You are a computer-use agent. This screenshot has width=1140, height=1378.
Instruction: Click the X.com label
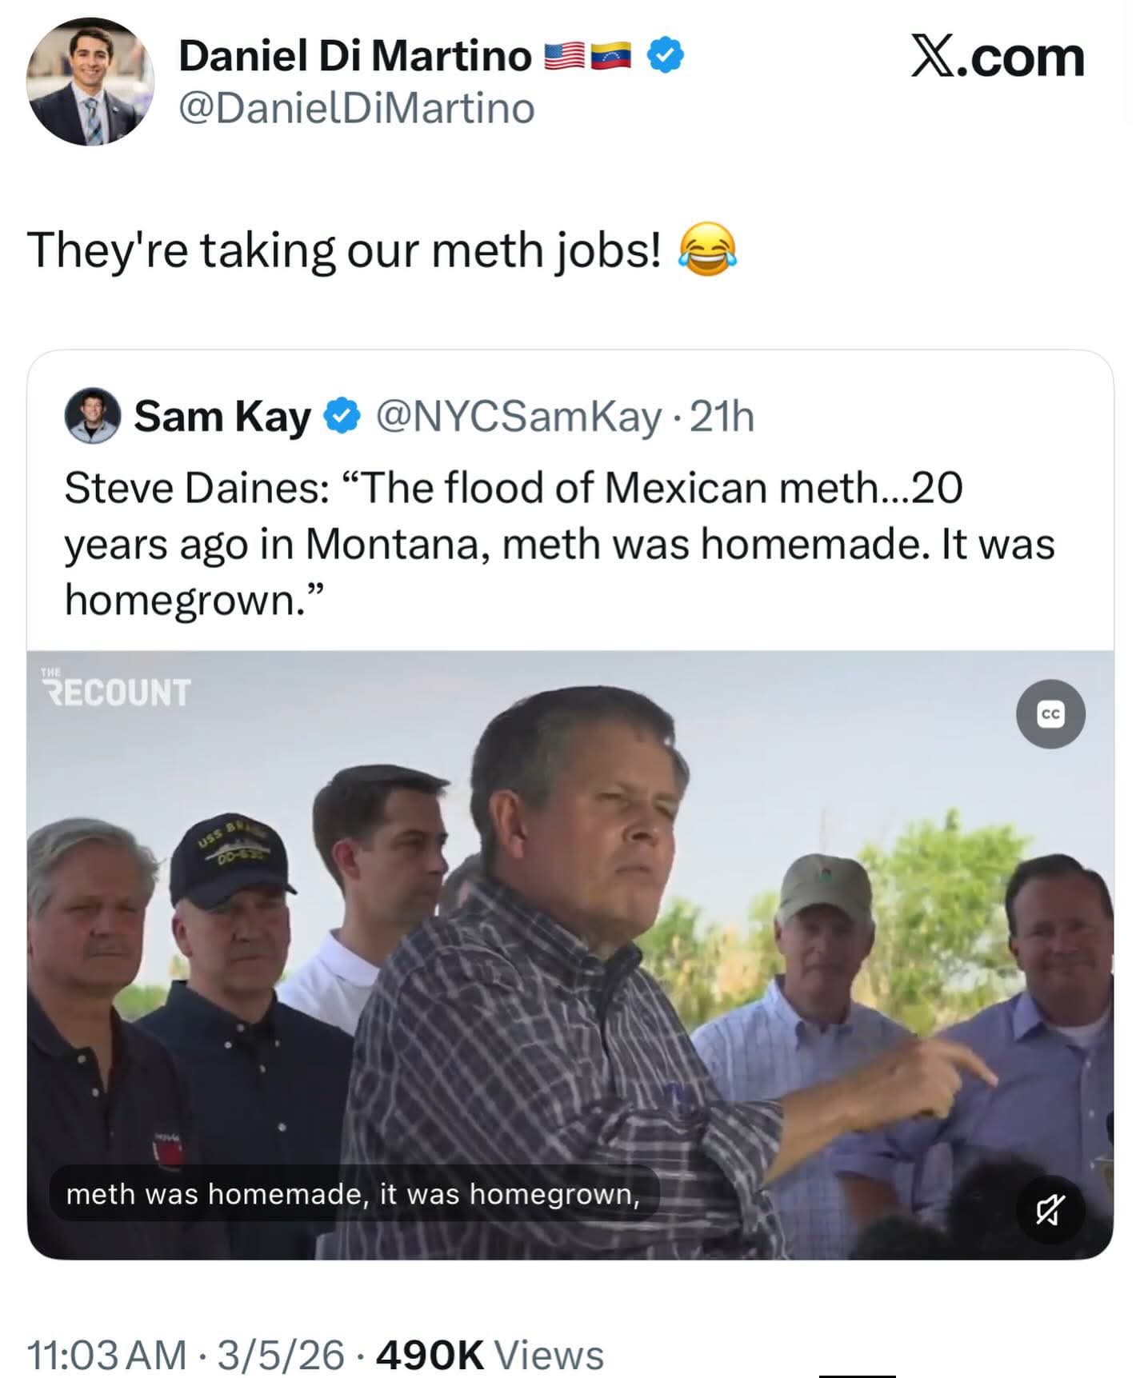click(997, 58)
